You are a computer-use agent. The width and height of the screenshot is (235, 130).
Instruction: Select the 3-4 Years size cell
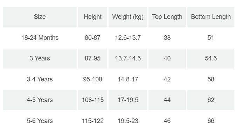[40, 79]
